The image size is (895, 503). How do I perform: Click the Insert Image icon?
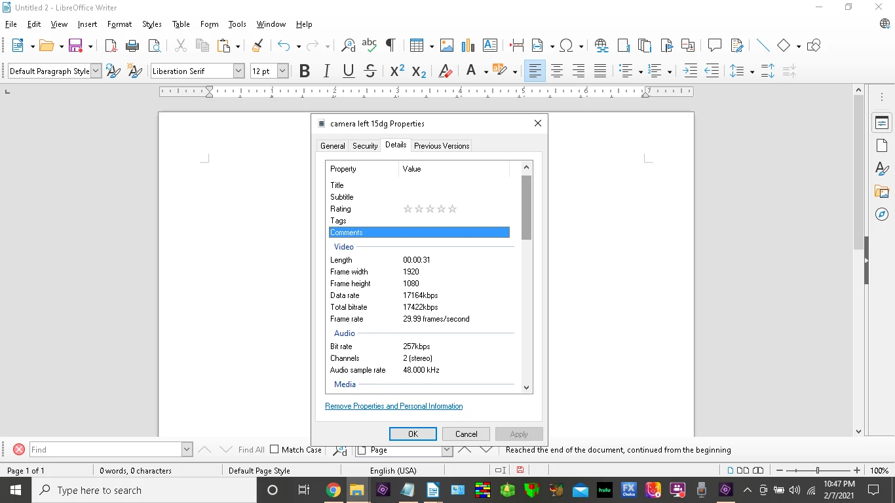coord(447,45)
